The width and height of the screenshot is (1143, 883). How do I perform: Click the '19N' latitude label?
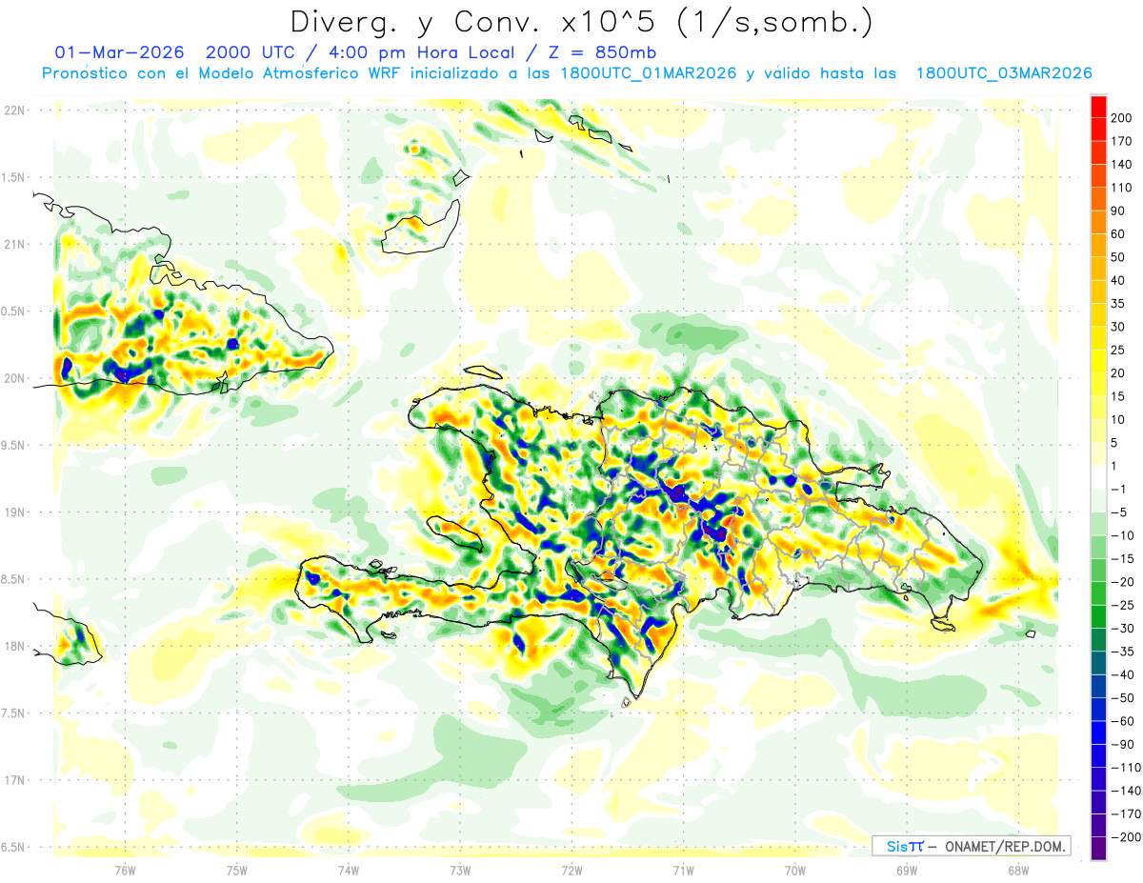(x=14, y=512)
